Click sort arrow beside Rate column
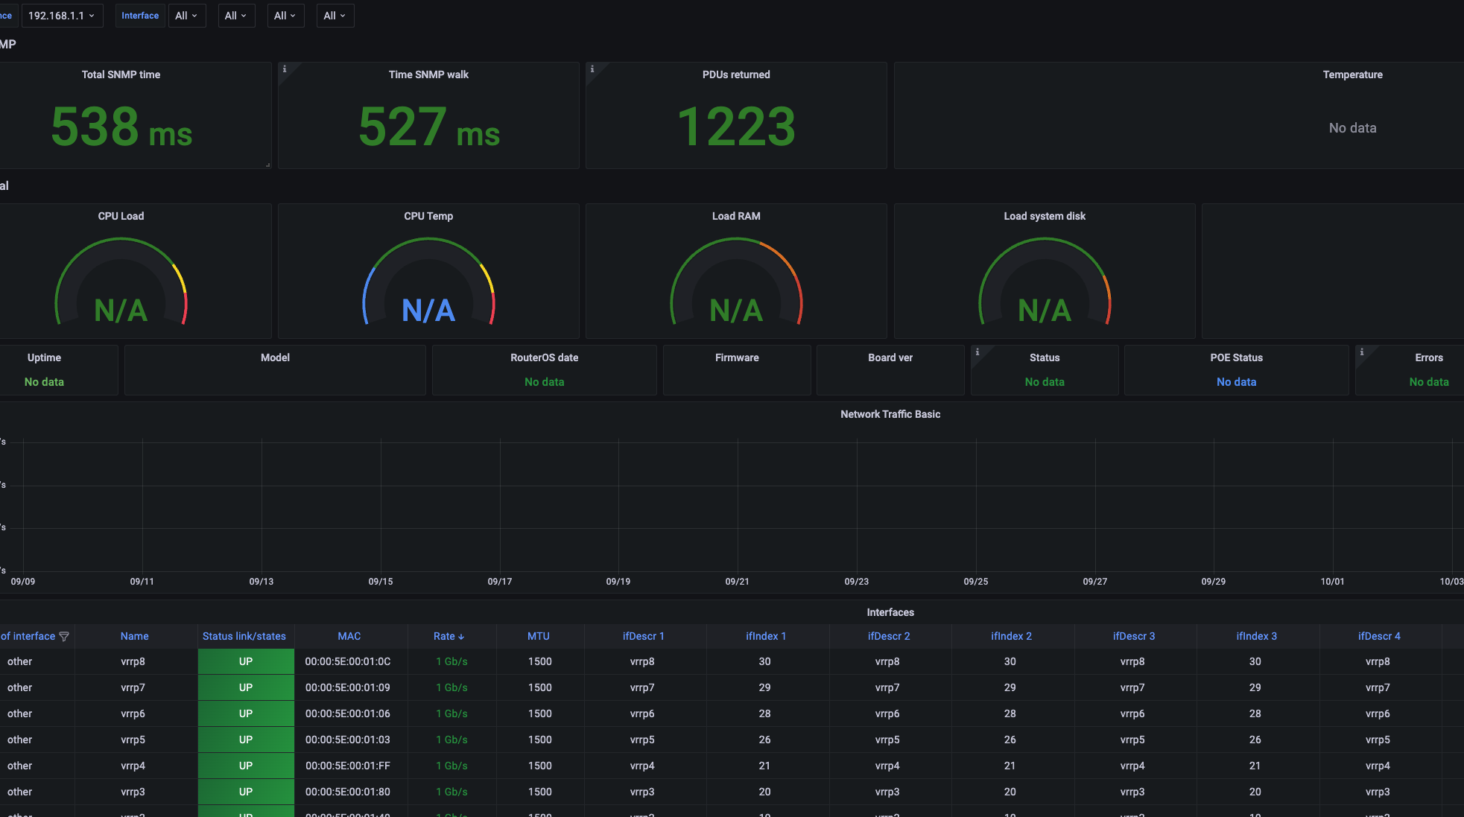This screenshot has height=817, width=1464. pos(461,637)
